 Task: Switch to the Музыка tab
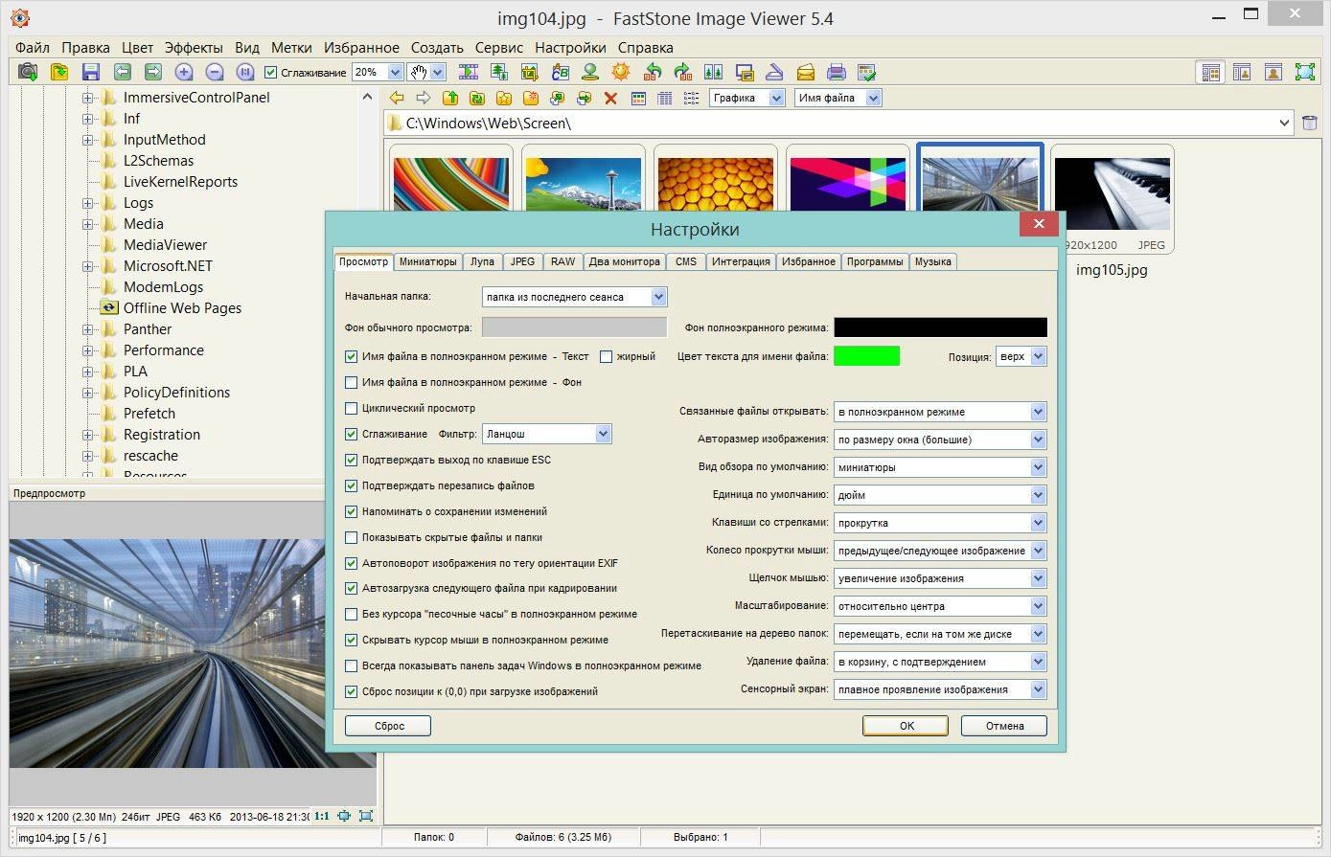[x=933, y=261]
